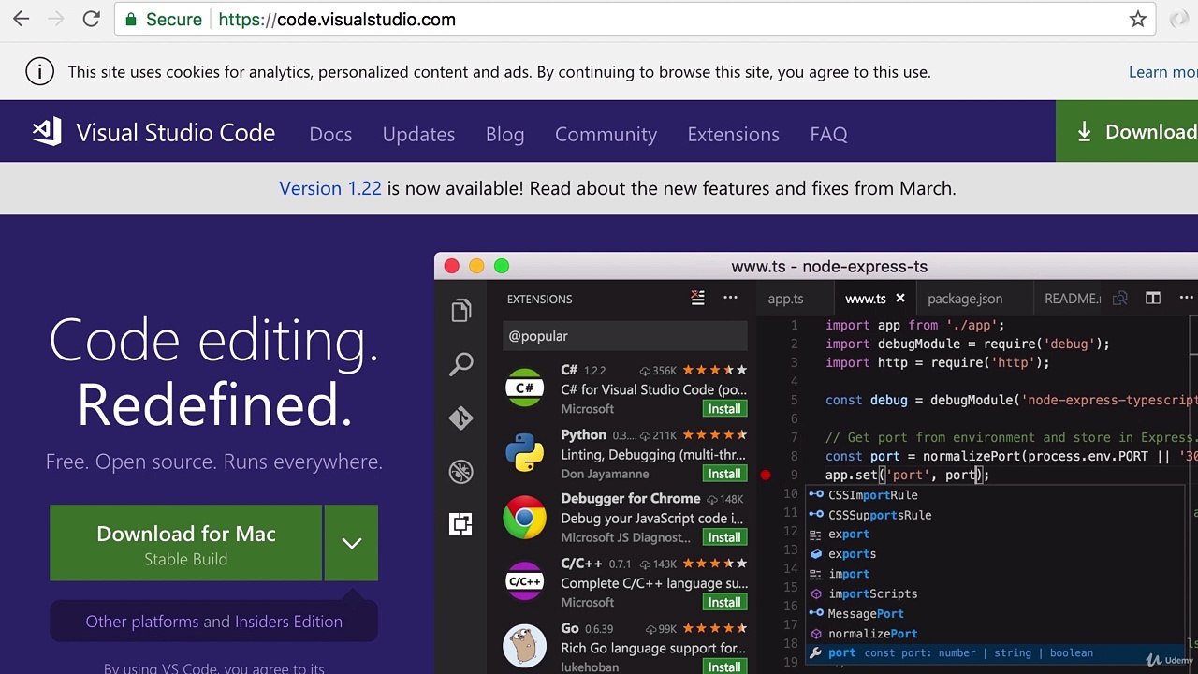
Task: Pick the import suggestion
Action: coord(995,574)
